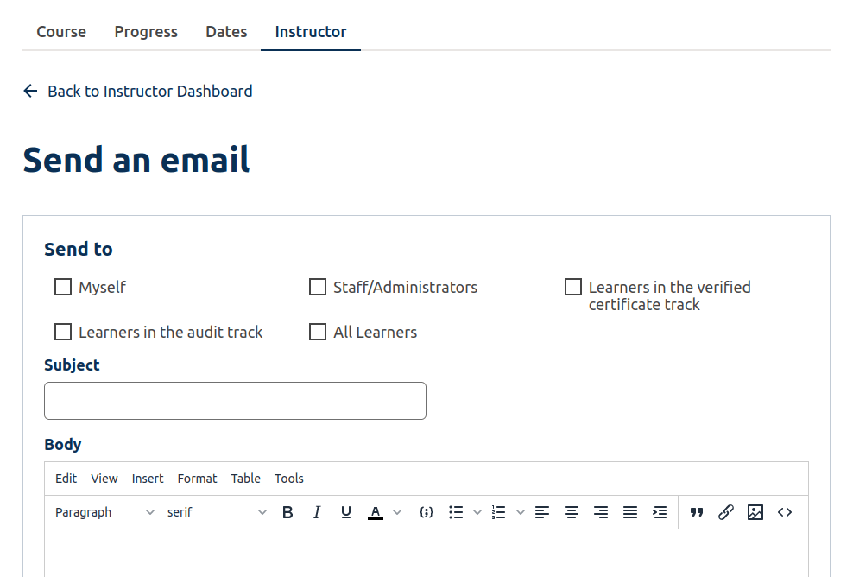The width and height of the screenshot is (853, 577).
Task: Open the source code view
Action: tap(785, 512)
